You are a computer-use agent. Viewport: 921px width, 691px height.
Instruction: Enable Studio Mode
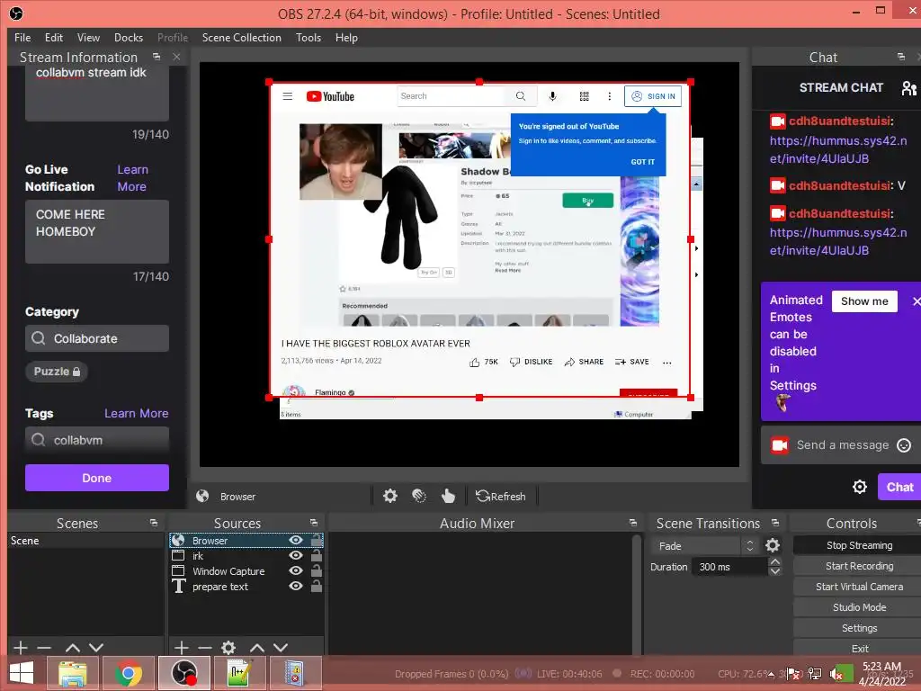pos(859,607)
